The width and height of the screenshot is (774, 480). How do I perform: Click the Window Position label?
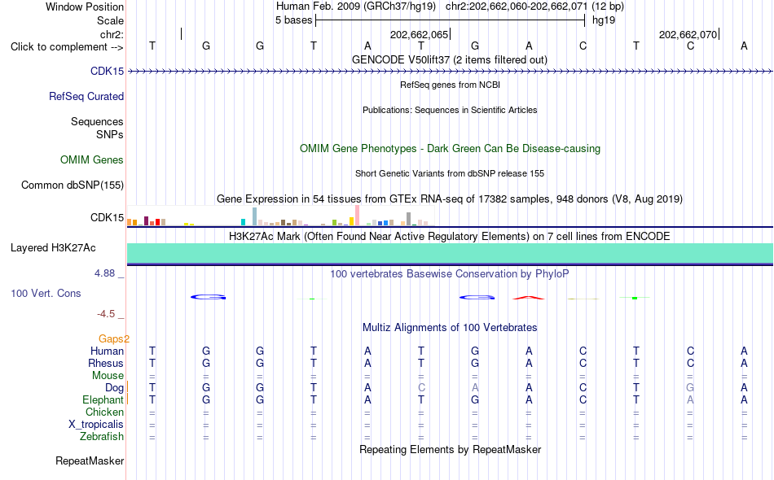(85, 7)
